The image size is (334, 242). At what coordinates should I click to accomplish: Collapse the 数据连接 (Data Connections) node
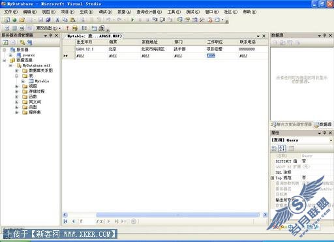(x=5, y=60)
